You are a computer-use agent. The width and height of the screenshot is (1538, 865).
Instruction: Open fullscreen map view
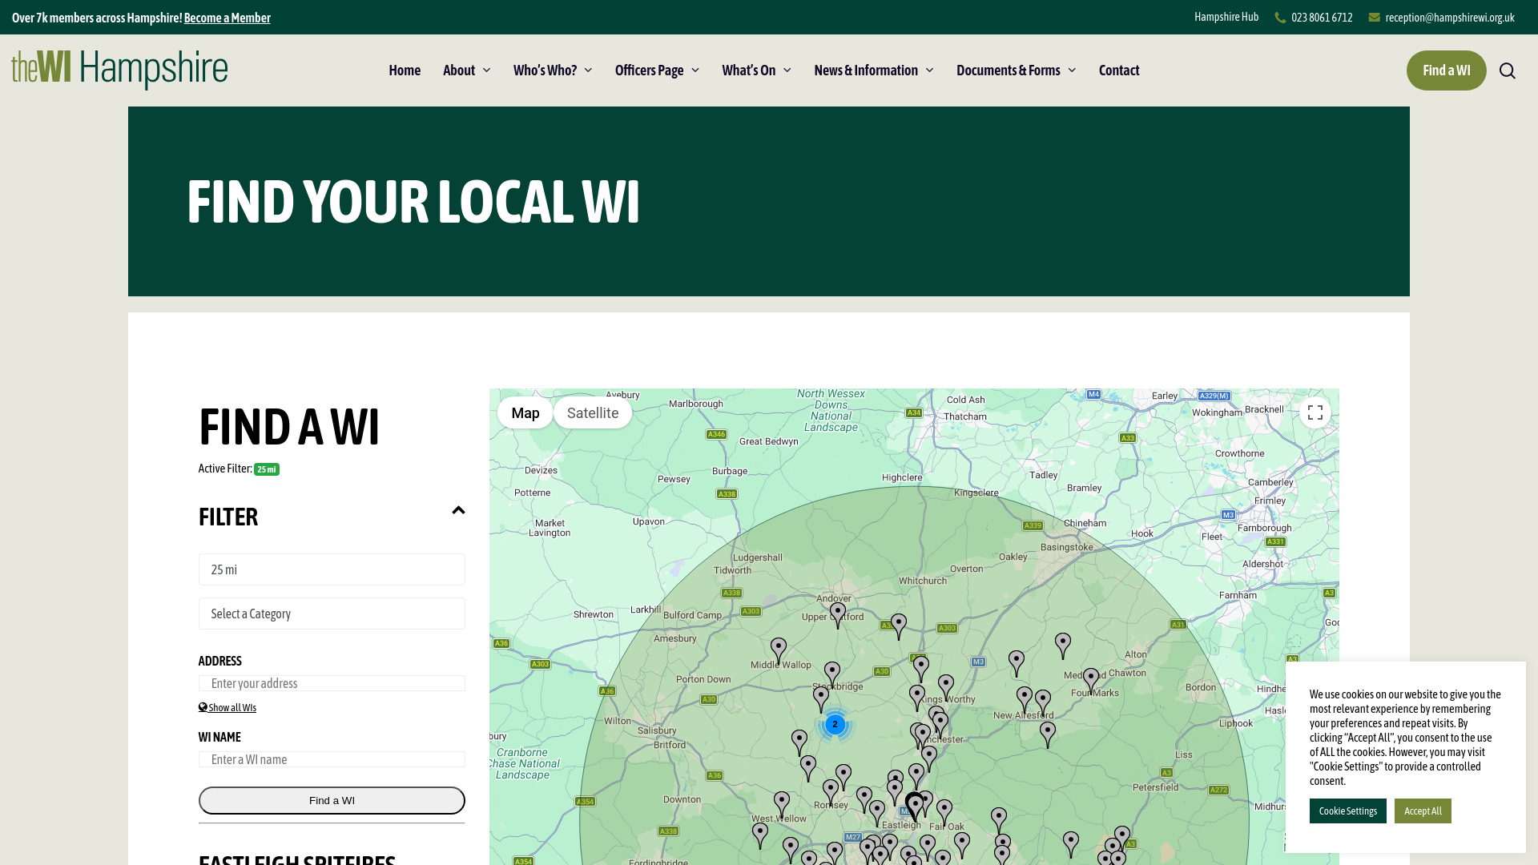1315,412
